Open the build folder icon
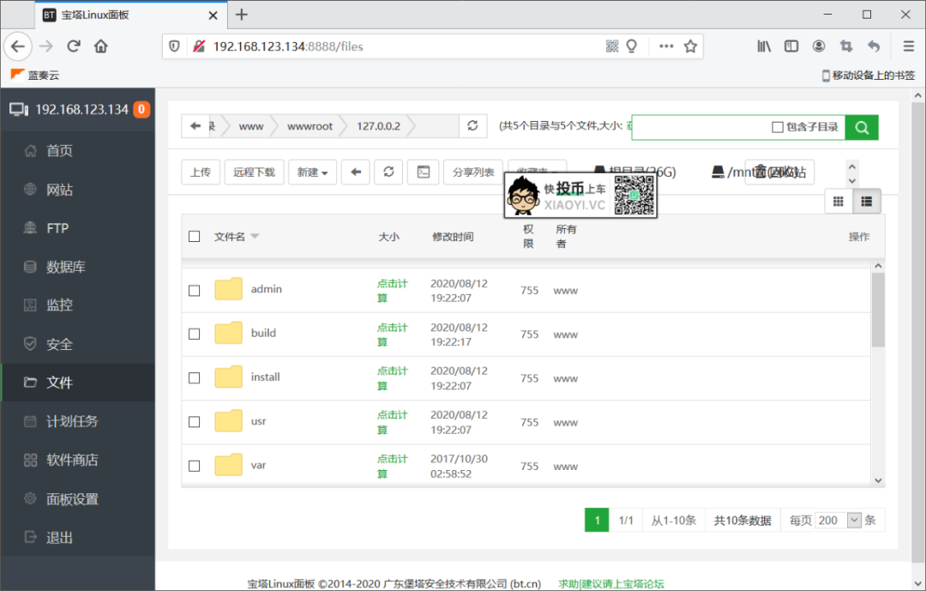 pyautogui.click(x=229, y=333)
